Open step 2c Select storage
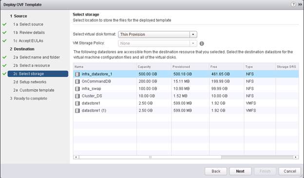Viewport: 304px width, 178px height. tap(38, 74)
